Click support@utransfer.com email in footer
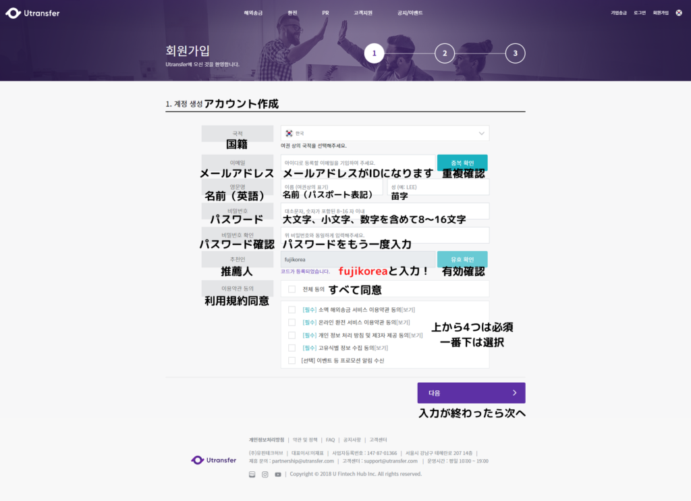The width and height of the screenshot is (691, 501). 391,461
